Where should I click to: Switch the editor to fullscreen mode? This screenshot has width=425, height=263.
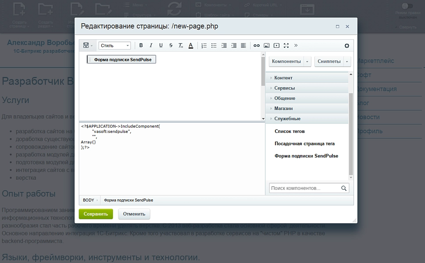point(286,46)
